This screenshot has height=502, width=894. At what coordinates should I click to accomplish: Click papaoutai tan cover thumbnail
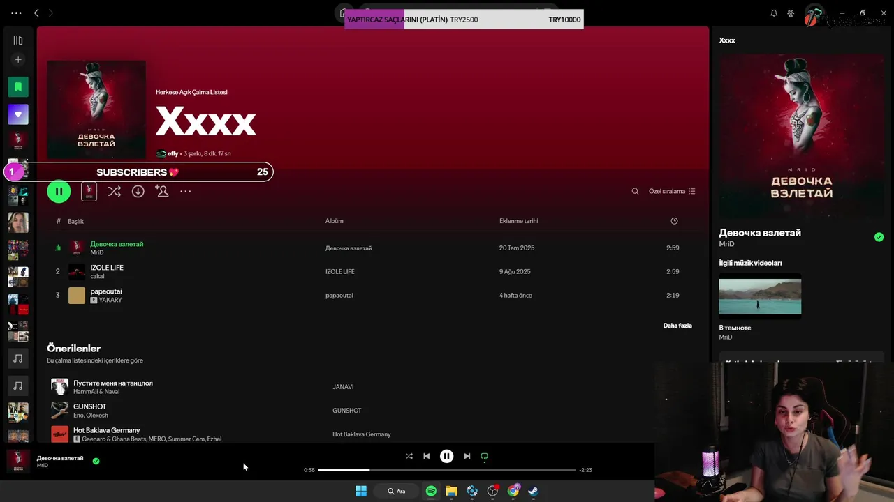coord(77,296)
